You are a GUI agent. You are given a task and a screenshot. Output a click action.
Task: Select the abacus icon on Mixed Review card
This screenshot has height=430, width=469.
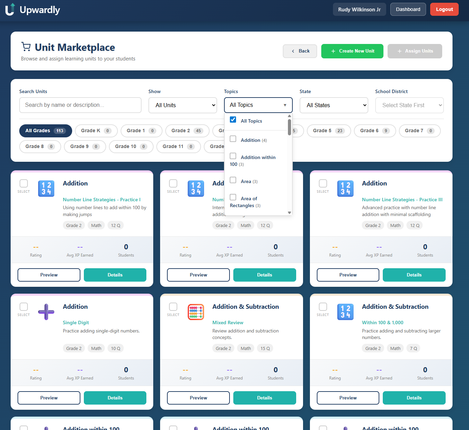pos(196,312)
